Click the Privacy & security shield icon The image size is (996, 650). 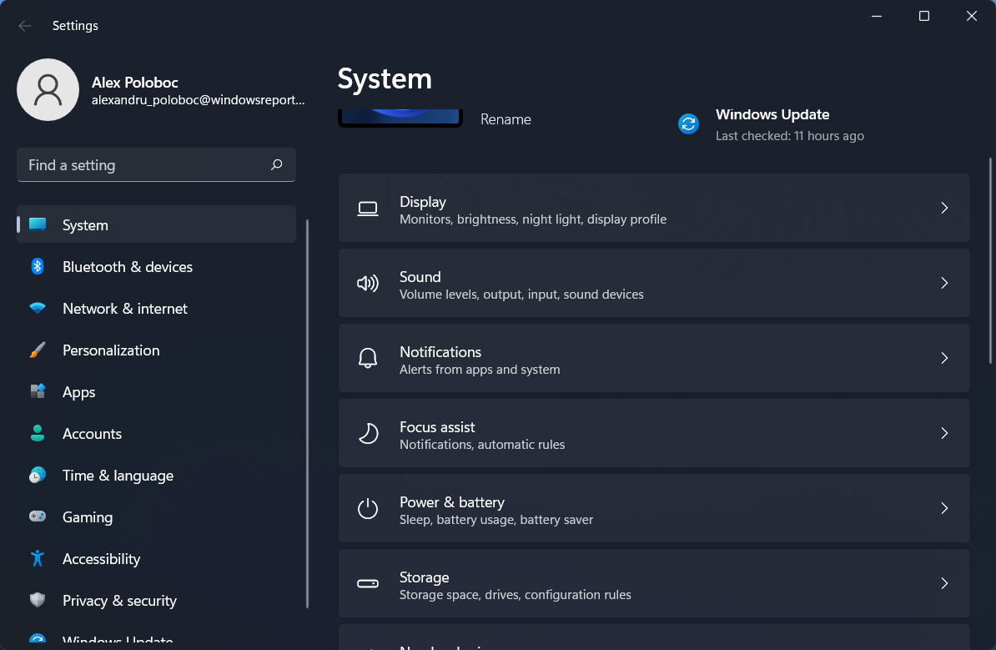click(x=38, y=601)
